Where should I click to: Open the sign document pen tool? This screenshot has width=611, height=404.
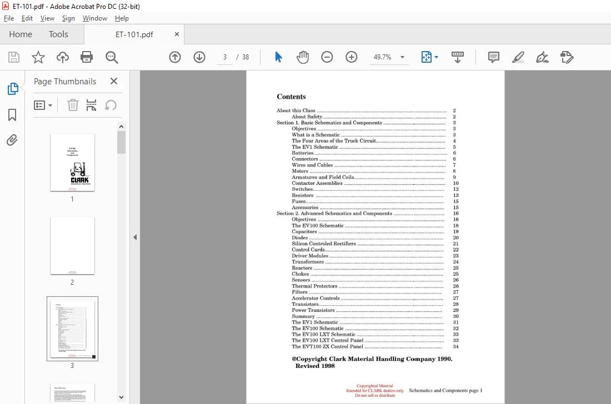(x=543, y=57)
